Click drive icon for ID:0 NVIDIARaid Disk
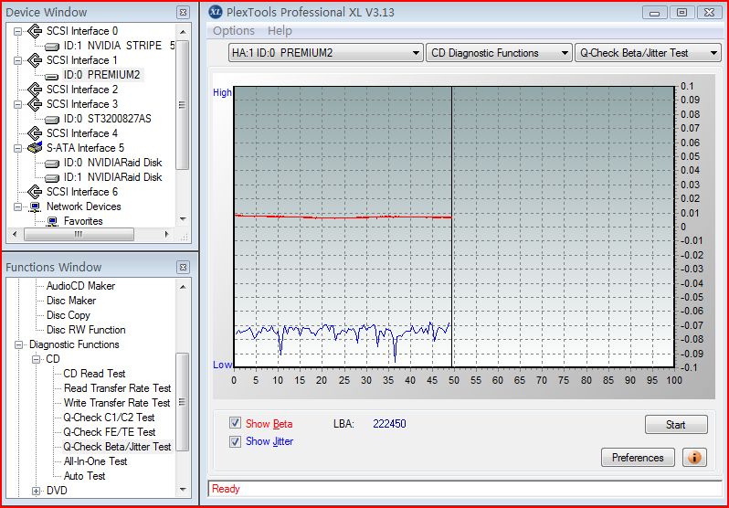The image size is (729, 508). [52, 163]
